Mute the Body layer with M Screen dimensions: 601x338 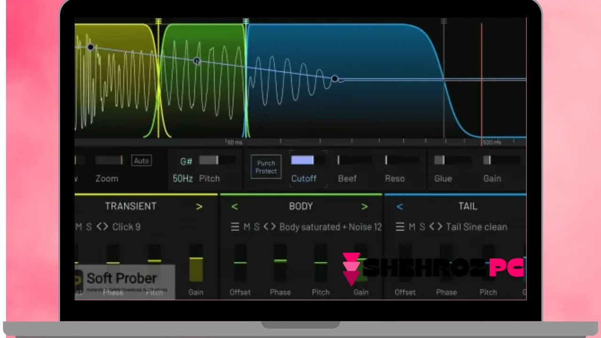247,227
